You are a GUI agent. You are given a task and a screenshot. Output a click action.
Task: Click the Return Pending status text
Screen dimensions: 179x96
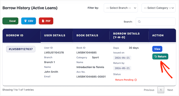pyautogui.click(x=124, y=80)
